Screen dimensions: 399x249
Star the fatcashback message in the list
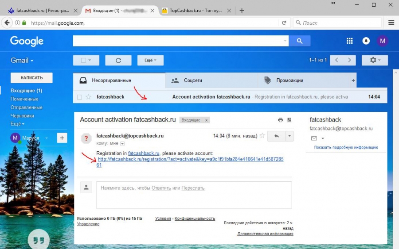click(x=88, y=97)
